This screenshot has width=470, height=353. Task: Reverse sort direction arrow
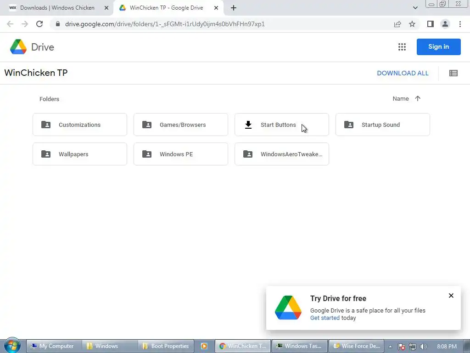418,98
